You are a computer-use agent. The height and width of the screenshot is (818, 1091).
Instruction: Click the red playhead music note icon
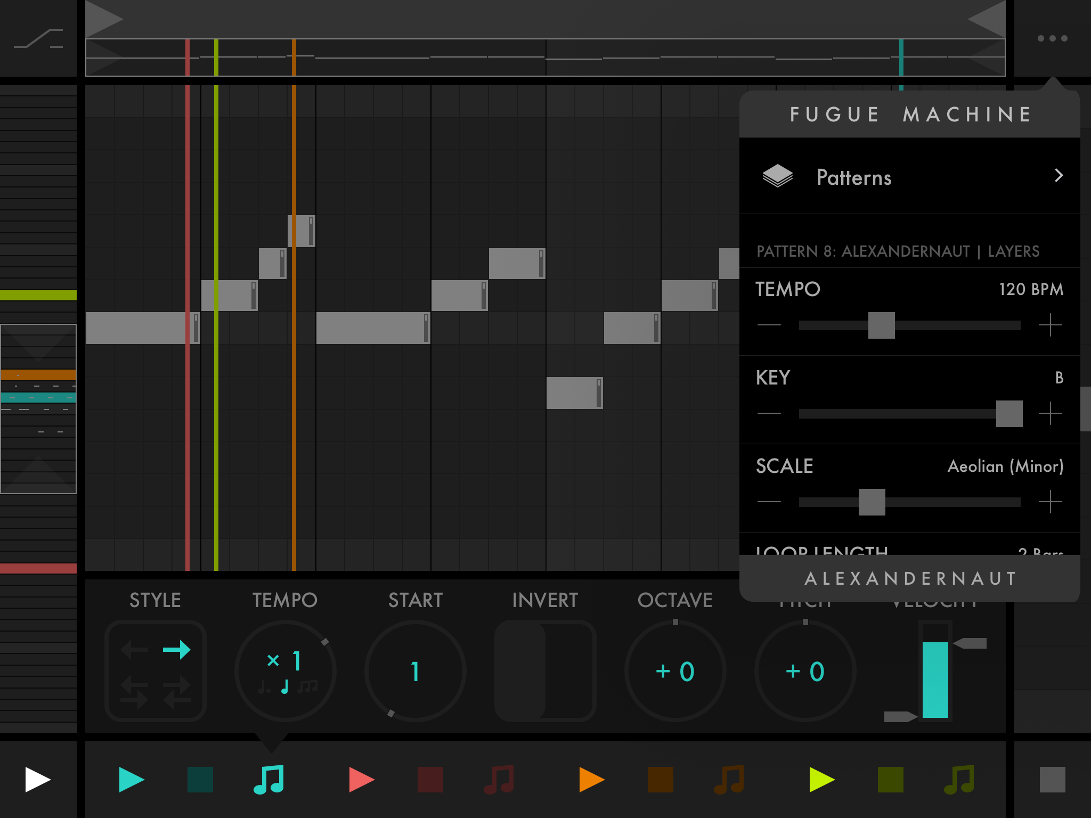499,780
